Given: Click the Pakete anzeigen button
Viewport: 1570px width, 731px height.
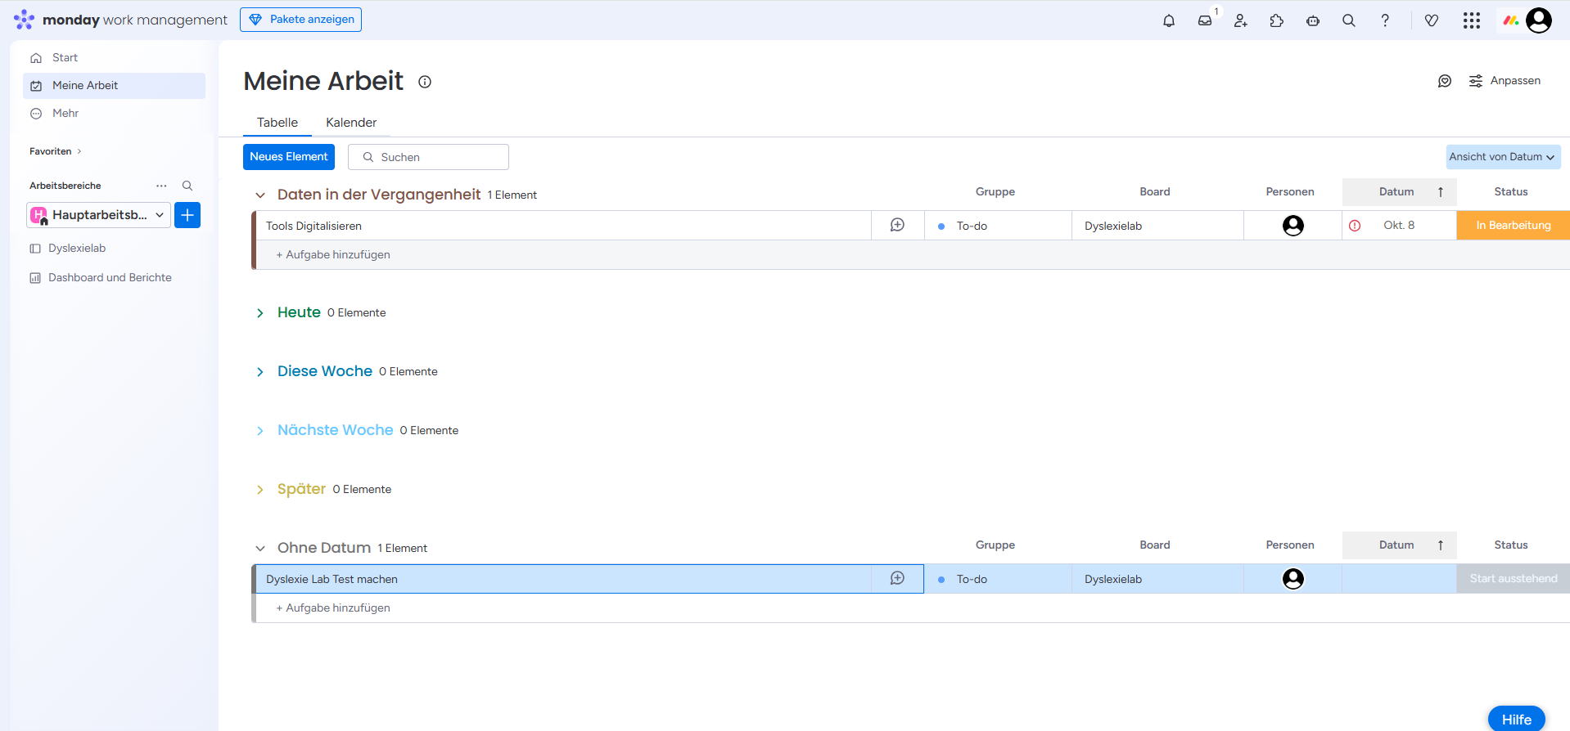Looking at the screenshot, I should 300,20.
